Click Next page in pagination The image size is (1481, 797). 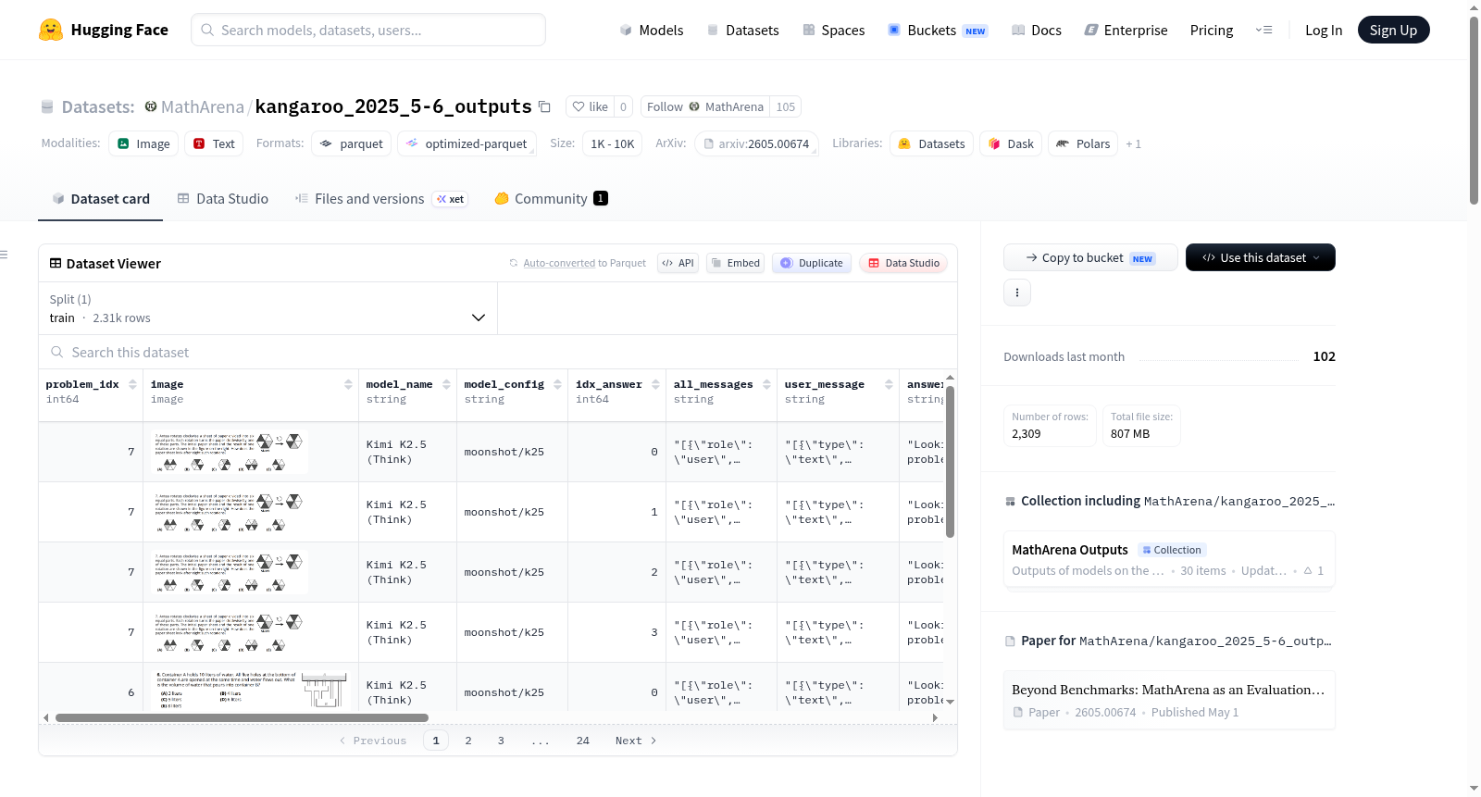pyautogui.click(x=636, y=741)
